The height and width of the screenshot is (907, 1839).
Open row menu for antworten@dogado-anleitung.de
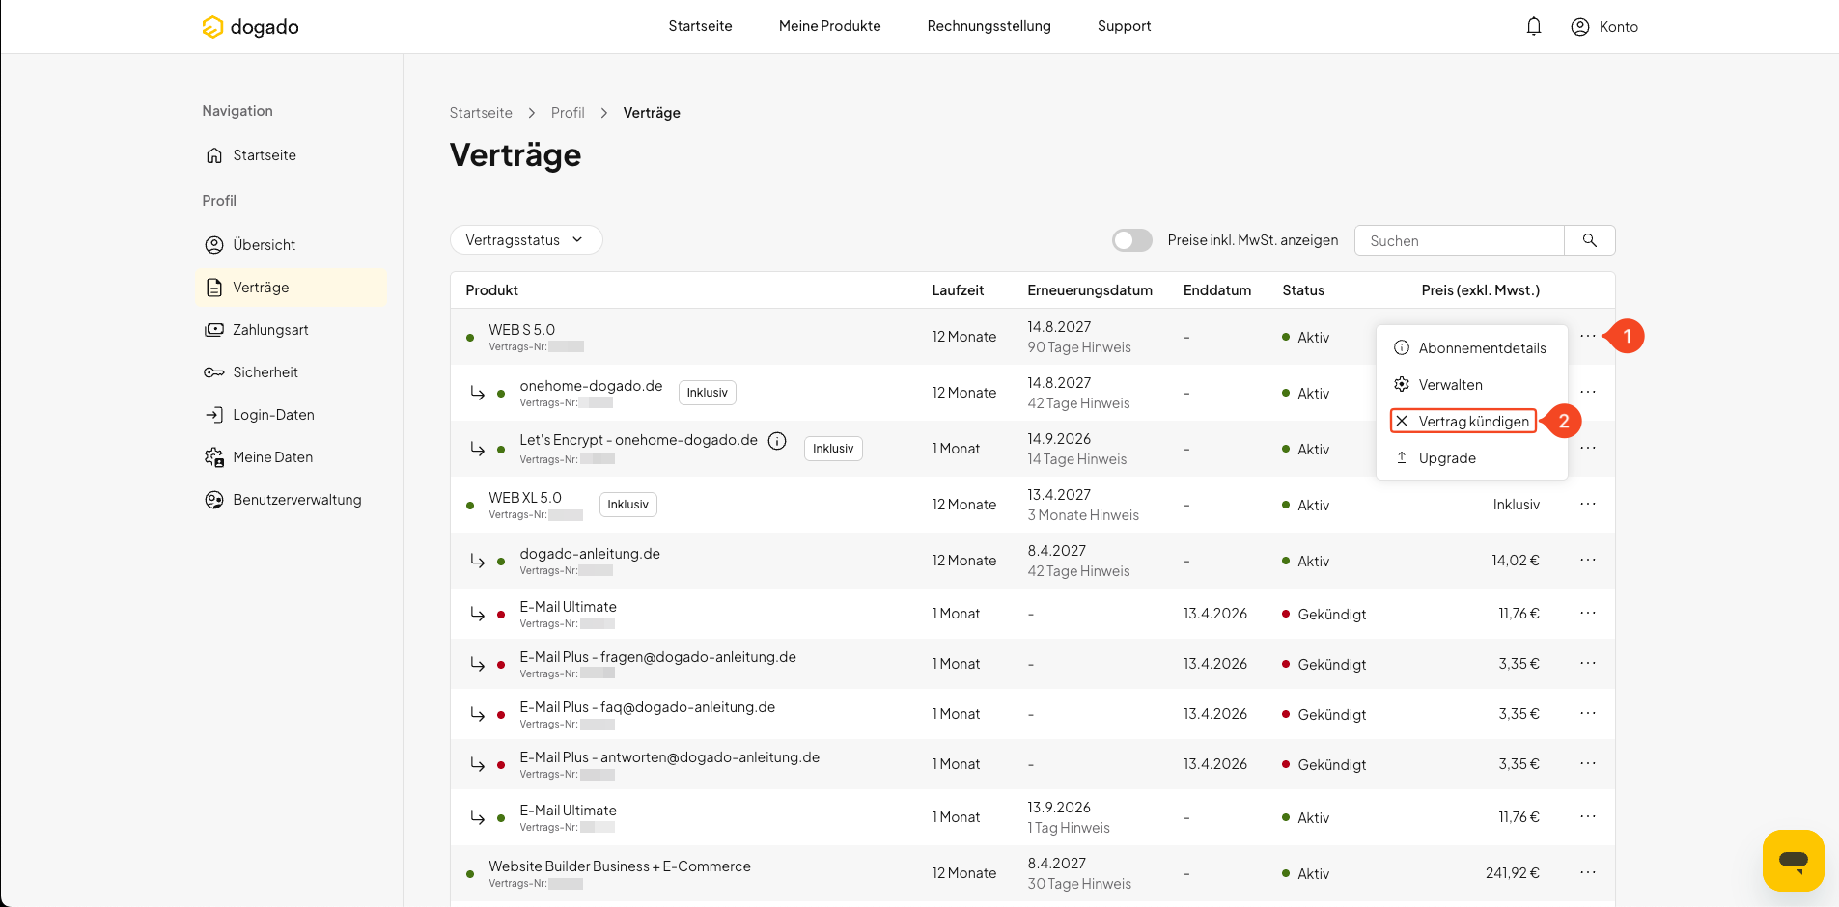tap(1588, 763)
